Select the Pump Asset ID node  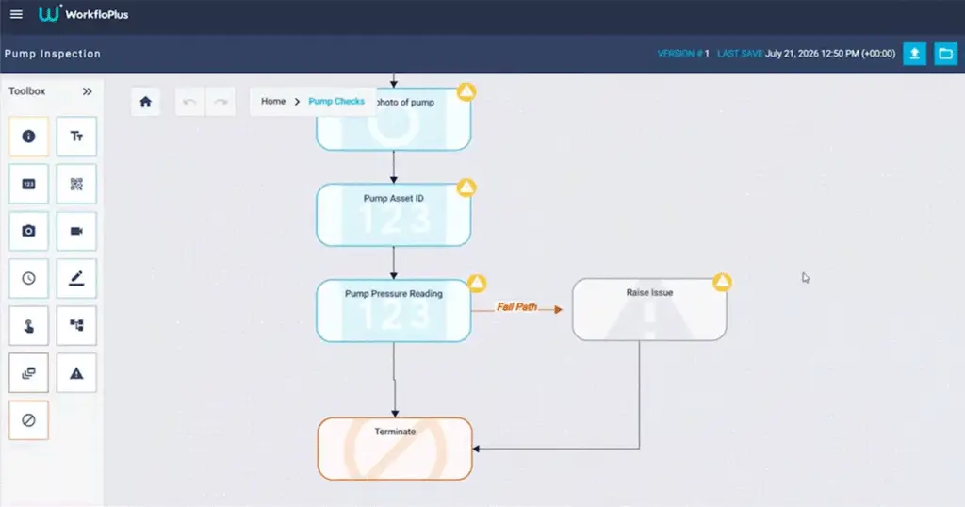tap(393, 215)
